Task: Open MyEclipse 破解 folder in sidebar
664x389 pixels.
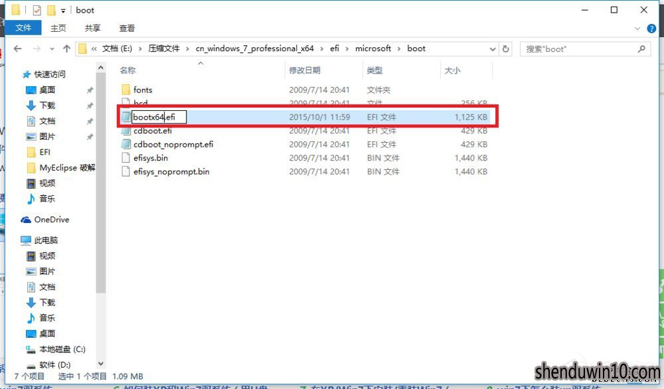Action: coord(67,168)
